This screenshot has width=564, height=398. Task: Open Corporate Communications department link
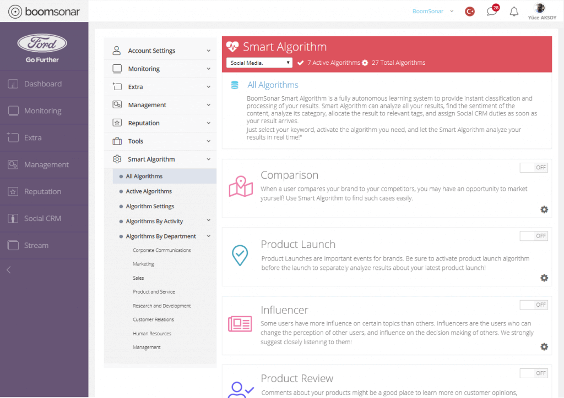click(162, 250)
